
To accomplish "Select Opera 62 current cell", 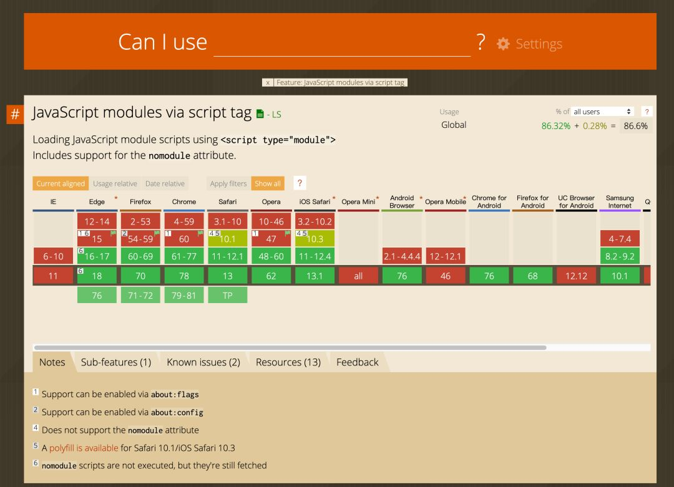I will click(x=271, y=276).
